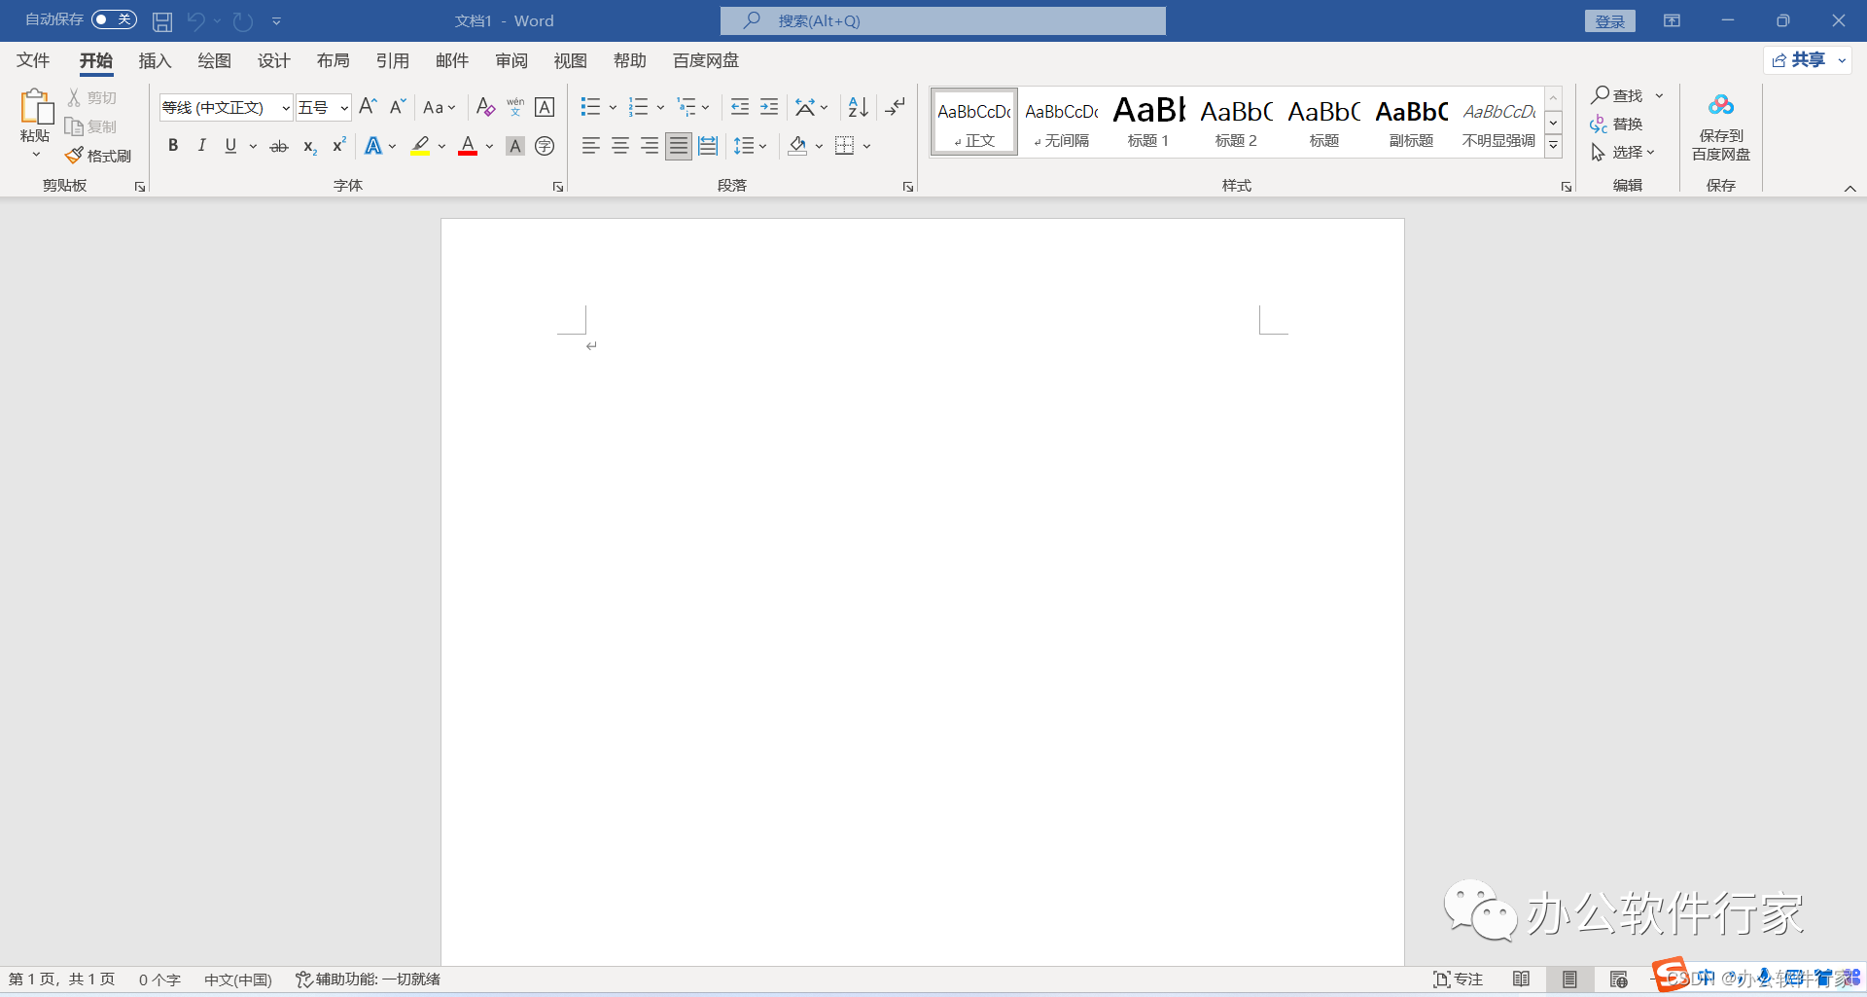Screen dimensions: 1867x997
Task: Toggle bold formatting
Action: [x=173, y=146]
